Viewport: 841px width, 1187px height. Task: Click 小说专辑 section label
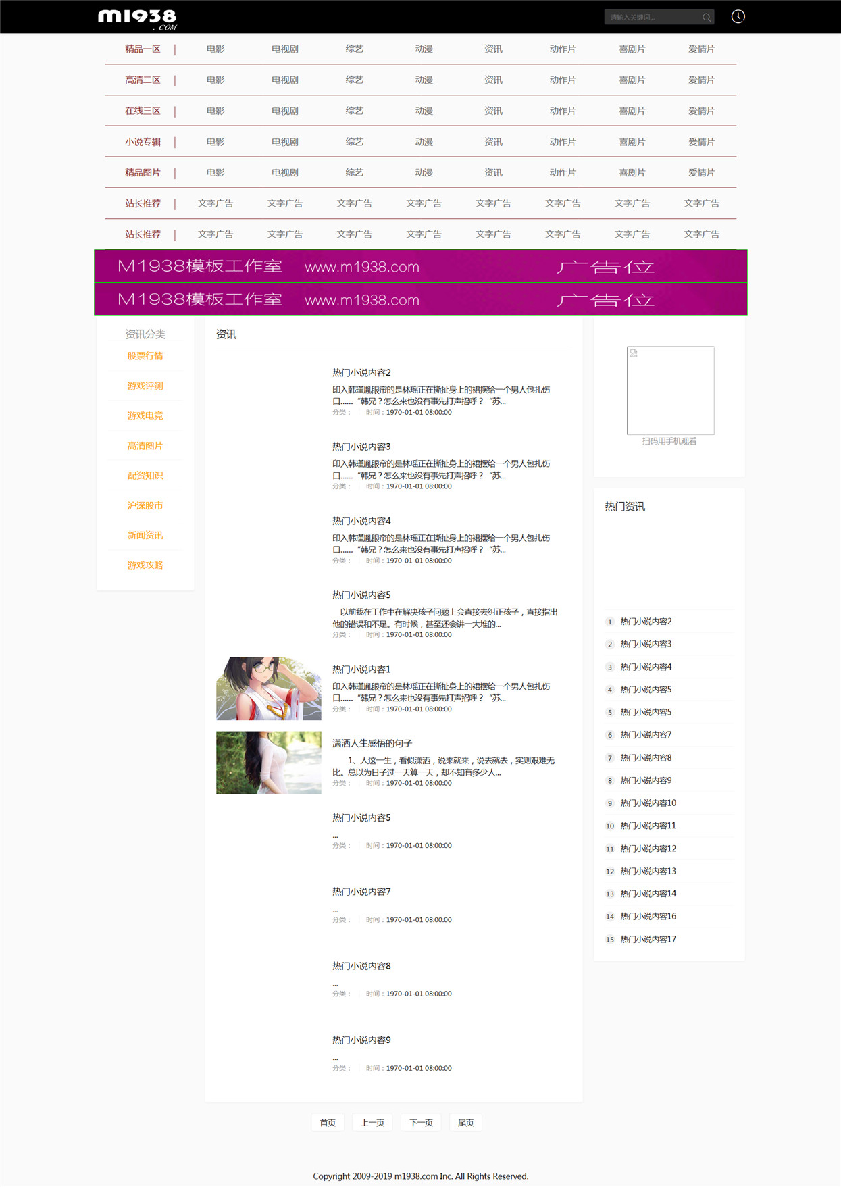point(143,142)
